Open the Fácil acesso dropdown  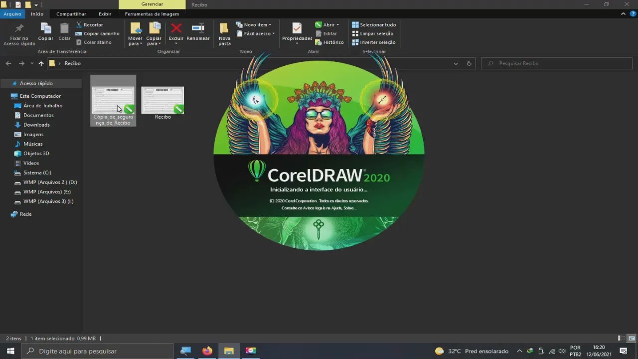click(256, 33)
